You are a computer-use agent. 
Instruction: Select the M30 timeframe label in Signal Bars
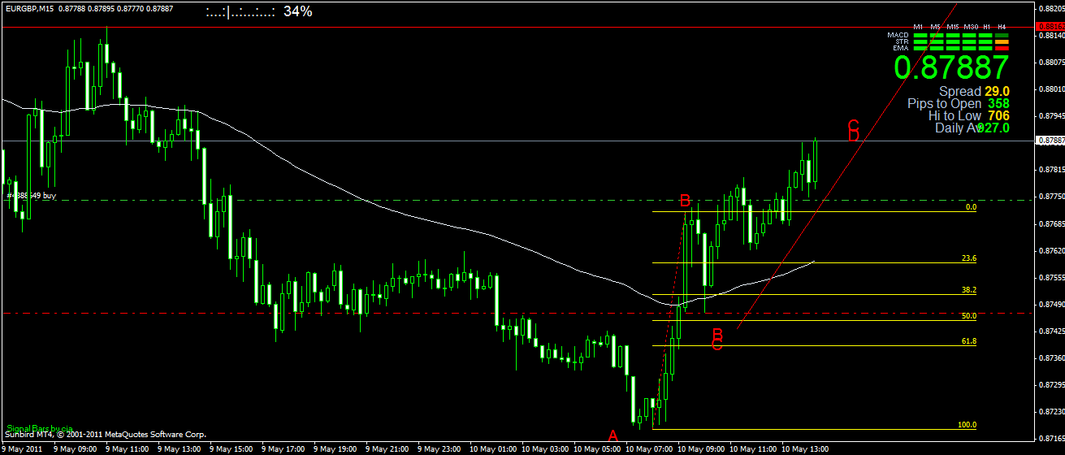970,27
